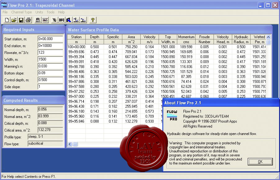
Task: Click the Open folder toolbar icon
Action: [14, 20]
